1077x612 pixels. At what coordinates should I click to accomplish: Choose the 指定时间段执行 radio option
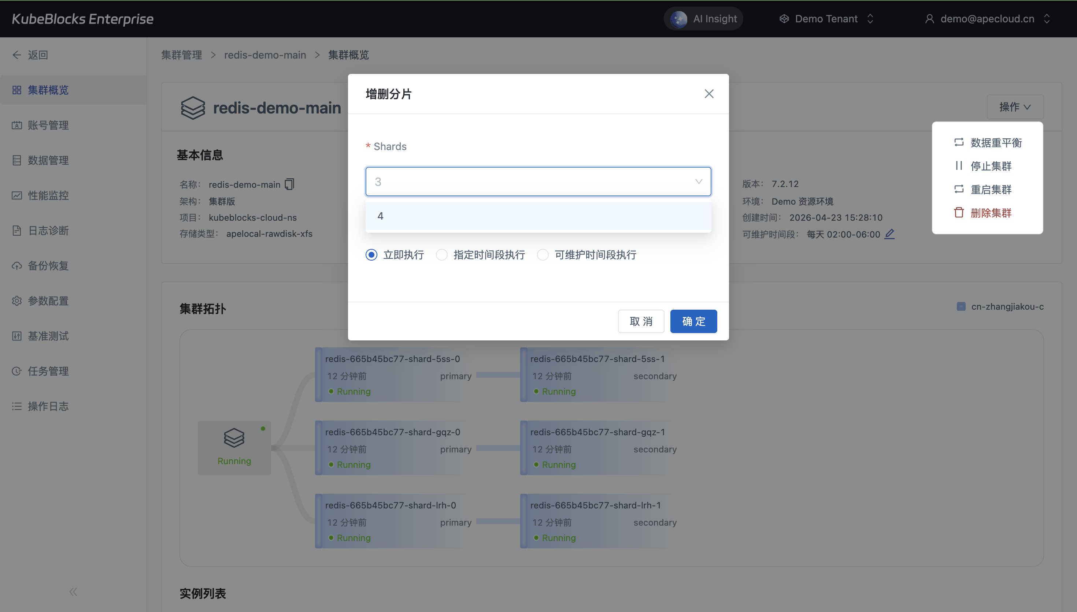441,255
